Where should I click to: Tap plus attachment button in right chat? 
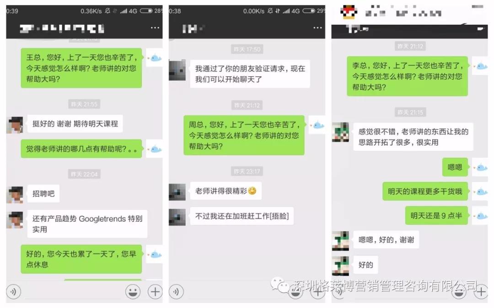coord(481,292)
